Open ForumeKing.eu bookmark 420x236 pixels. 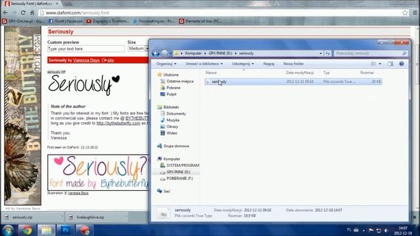(154, 21)
